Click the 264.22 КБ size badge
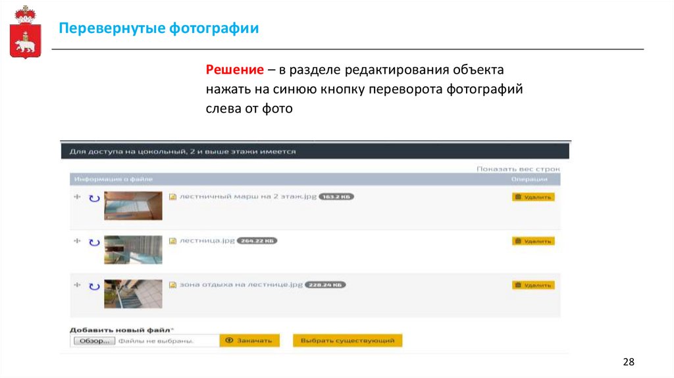 pos(257,240)
